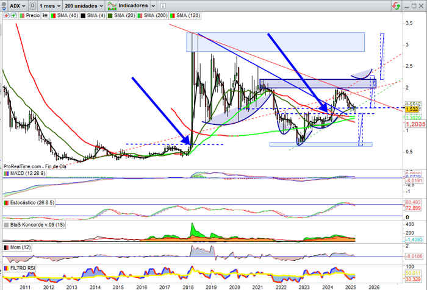Click the Precio candle color icon

[x=22, y=16]
